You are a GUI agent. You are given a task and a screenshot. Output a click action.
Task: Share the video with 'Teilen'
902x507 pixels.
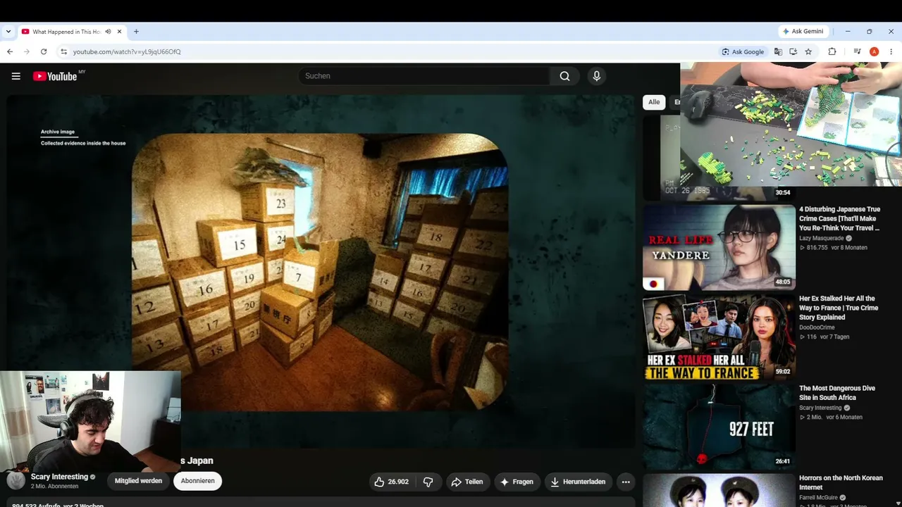point(467,482)
